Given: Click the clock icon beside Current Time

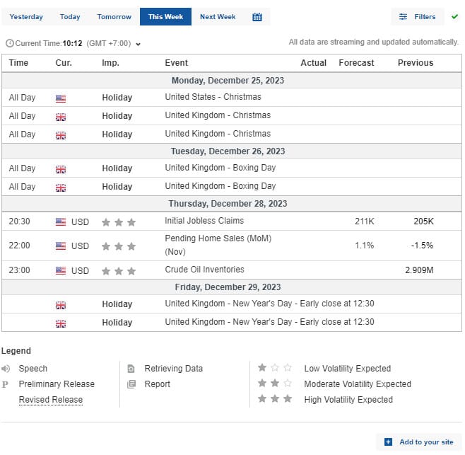Looking at the screenshot, I should coord(9,43).
